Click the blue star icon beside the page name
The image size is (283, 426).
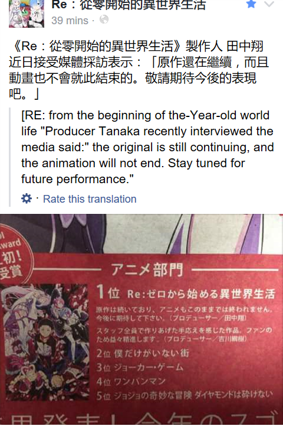251,4
